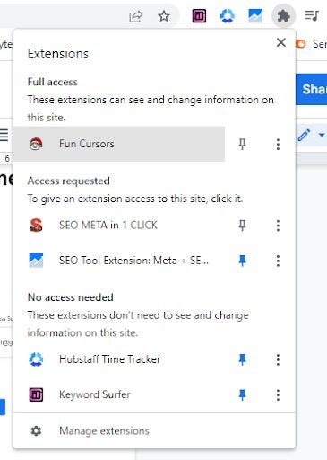Viewport: 327px width, 460px height.
Task: Click the SEO Tool Extension chart icon in list
Action: point(36,261)
